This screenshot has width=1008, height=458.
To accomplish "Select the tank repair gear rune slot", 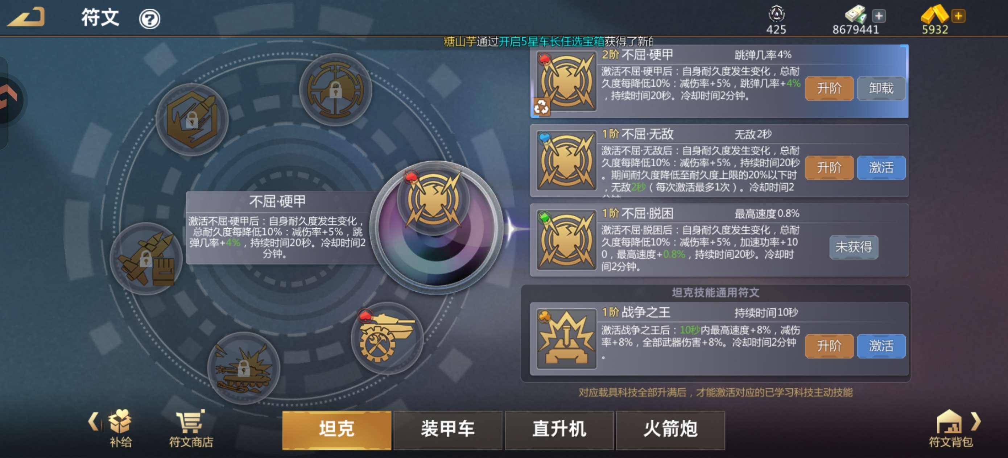I will [387, 338].
